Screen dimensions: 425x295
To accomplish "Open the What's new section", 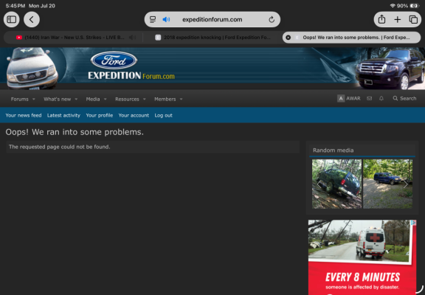I will tap(58, 99).
